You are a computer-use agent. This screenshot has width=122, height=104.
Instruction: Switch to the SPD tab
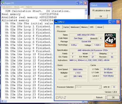pos(92,27)
